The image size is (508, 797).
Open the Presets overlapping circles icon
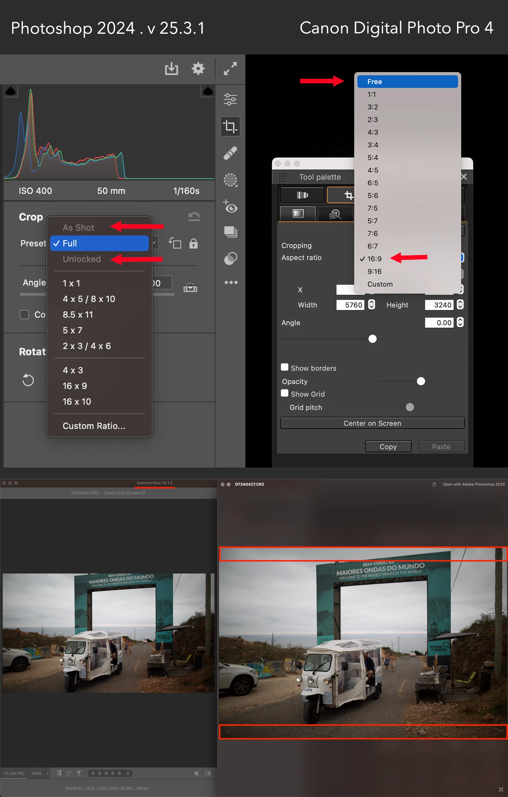point(230,258)
